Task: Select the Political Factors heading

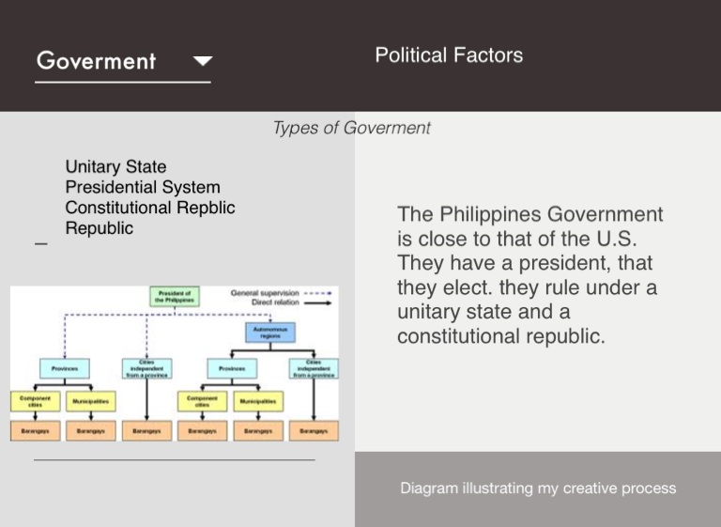Action: [449, 55]
